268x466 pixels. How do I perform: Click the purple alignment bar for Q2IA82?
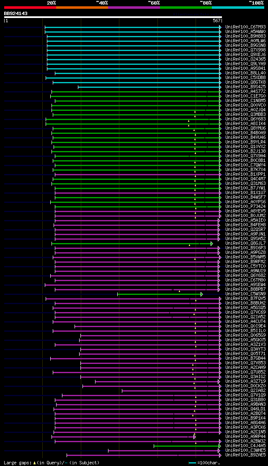pyautogui.click(x=172, y=391)
